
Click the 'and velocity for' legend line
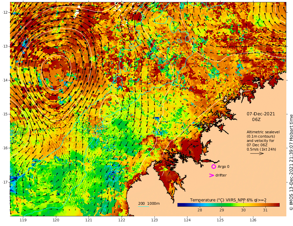point(260,141)
